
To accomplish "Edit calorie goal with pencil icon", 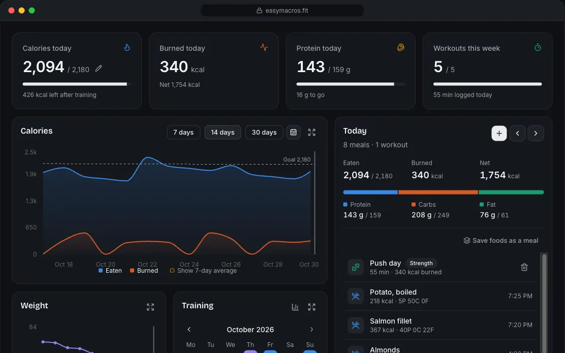I will 99,69.
